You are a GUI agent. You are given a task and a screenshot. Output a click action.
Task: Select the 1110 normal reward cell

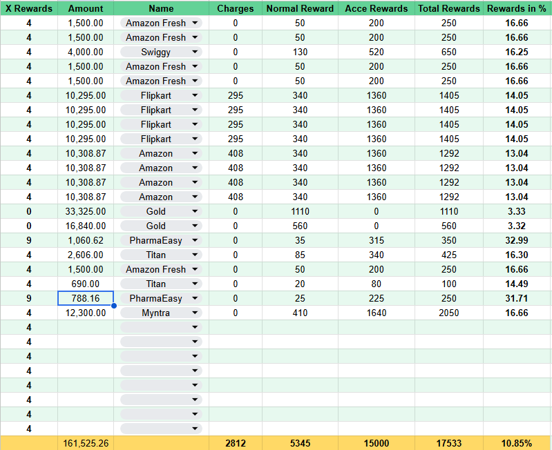[300, 211]
